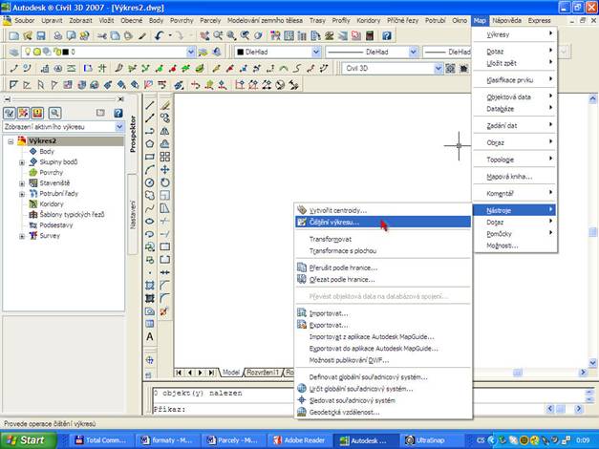The width and height of the screenshot is (599, 449).
Task: Switch to Adobe Reader taskbar button
Action: [299, 440]
